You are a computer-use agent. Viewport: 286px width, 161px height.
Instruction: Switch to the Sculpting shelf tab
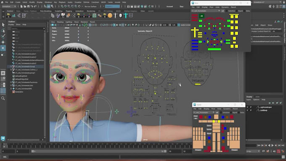pos(58,11)
